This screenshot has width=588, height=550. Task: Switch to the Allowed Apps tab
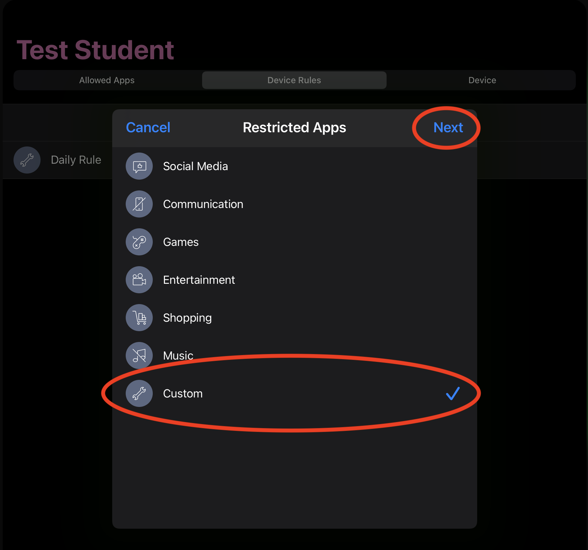coord(107,80)
